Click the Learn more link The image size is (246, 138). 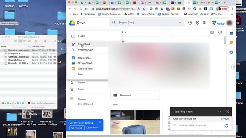[x=92, y=128]
